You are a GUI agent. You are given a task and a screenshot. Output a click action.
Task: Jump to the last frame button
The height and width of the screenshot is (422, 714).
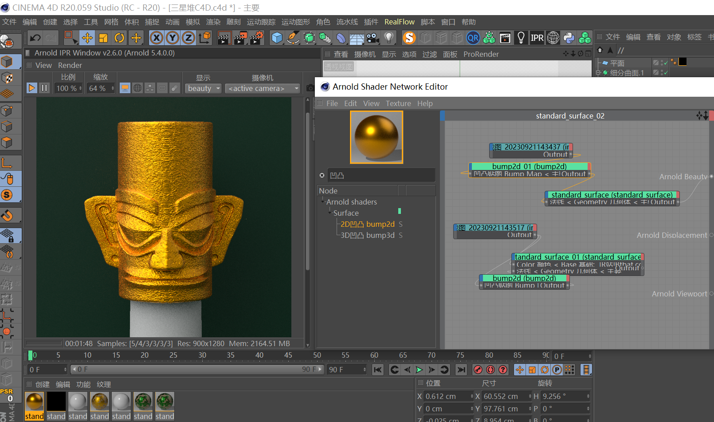[x=461, y=369]
